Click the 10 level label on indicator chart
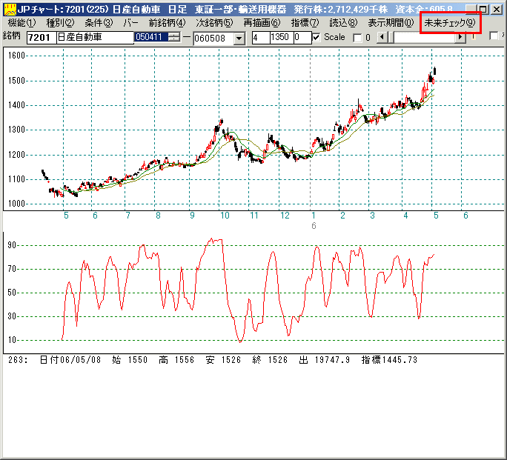The height and width of the screenshot is (460, 507). coord(12,340)
